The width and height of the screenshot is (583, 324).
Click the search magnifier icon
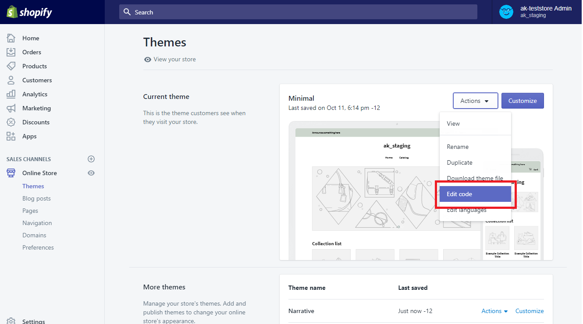point(128,12)
